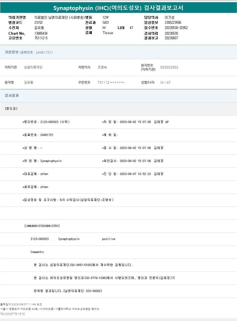Select the 기본정보 section heading

click(x=12, y=52)
